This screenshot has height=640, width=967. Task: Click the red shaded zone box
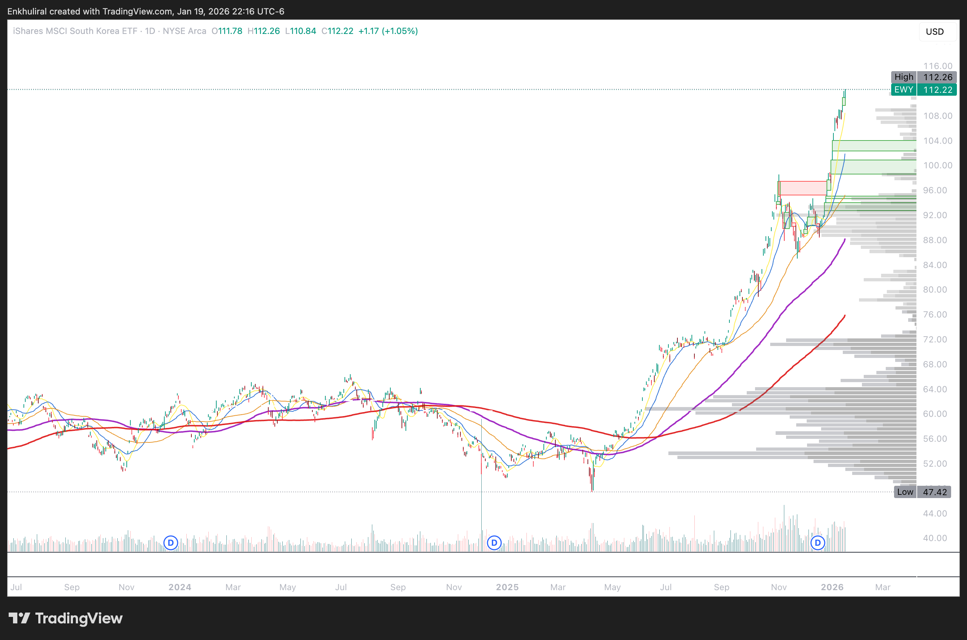[x=802, y=188]
